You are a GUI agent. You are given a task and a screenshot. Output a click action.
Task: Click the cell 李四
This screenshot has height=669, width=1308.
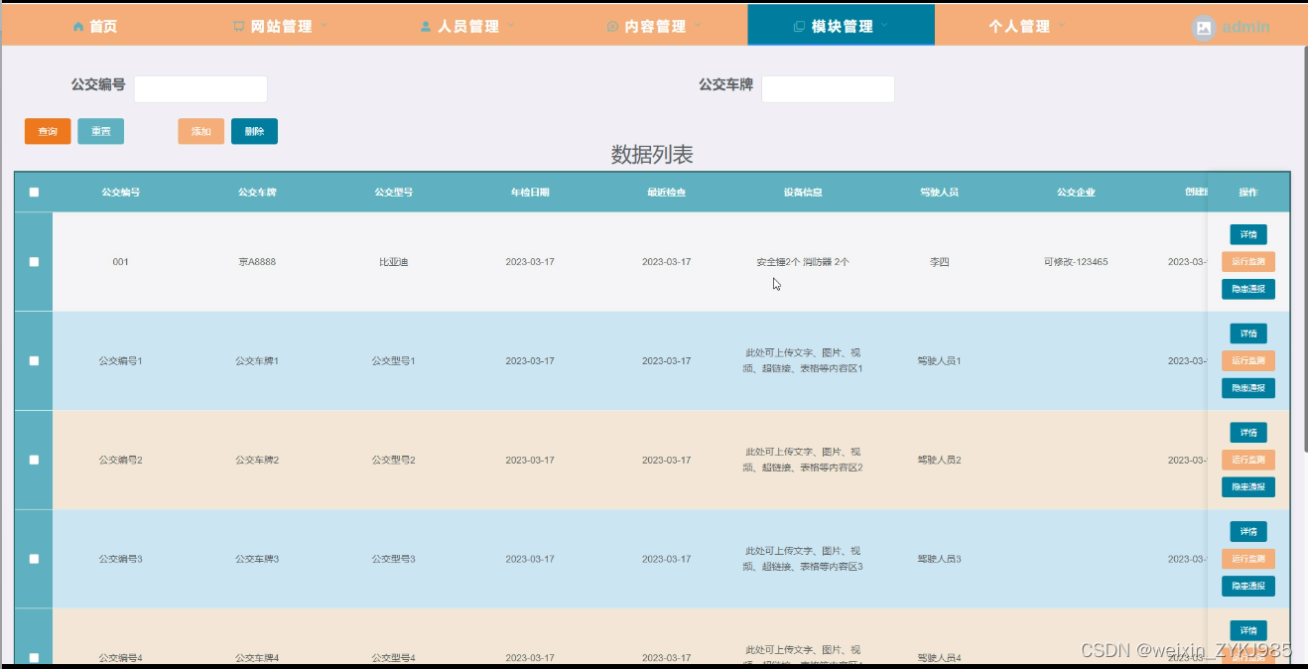click(939, 262)
